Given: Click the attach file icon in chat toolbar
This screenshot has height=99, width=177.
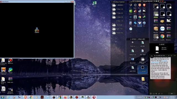Looking at the screenshot, I should coord(159,94).
